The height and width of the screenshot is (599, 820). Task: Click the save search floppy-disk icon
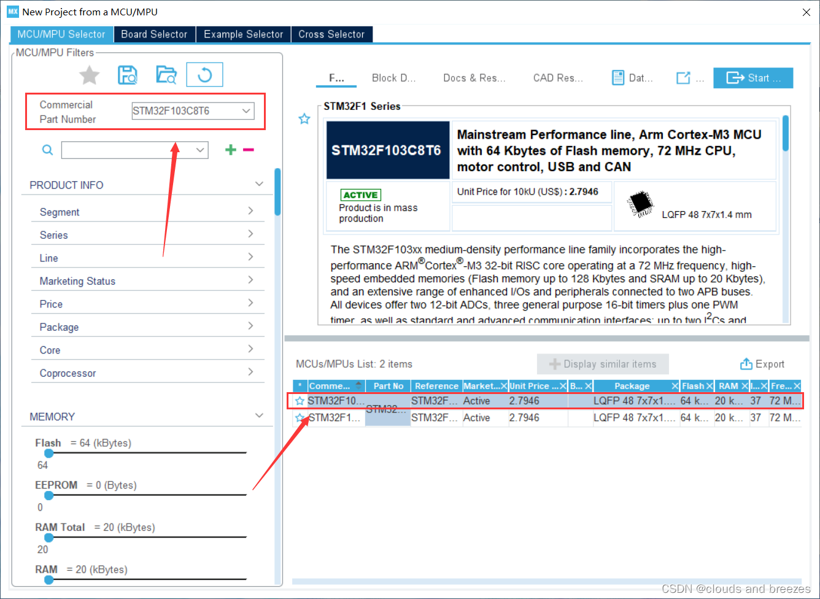click(128, 75)
